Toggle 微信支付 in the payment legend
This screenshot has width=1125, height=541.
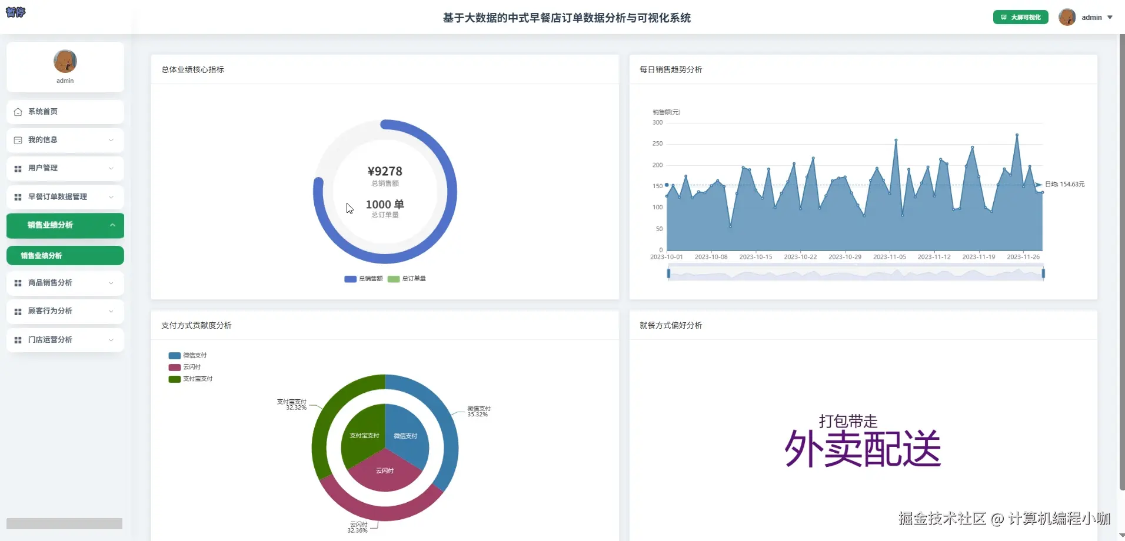click(x=187, y=355)
